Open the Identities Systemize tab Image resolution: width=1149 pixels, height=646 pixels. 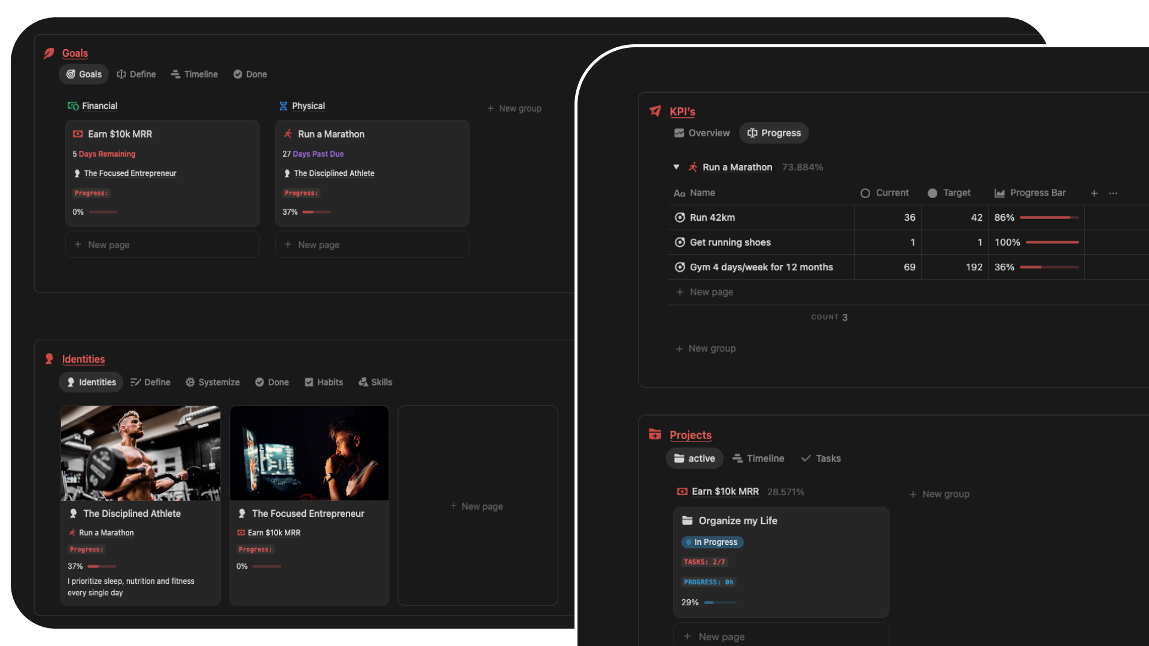pyautogui.click(x=212, y=382)
